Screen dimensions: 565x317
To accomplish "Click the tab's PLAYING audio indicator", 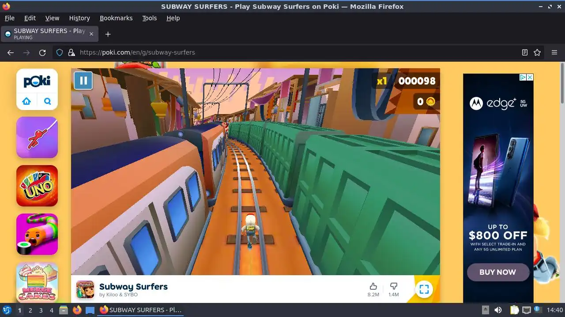I will pos(23,38).
